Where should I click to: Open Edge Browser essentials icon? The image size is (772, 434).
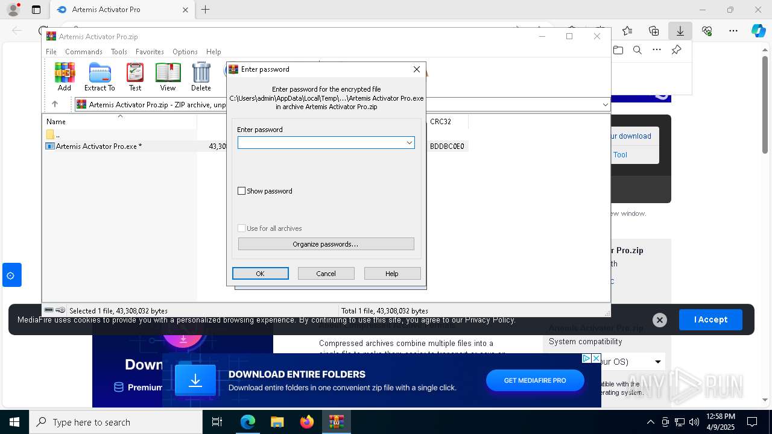pyautogui.click(x=707, y=31)
